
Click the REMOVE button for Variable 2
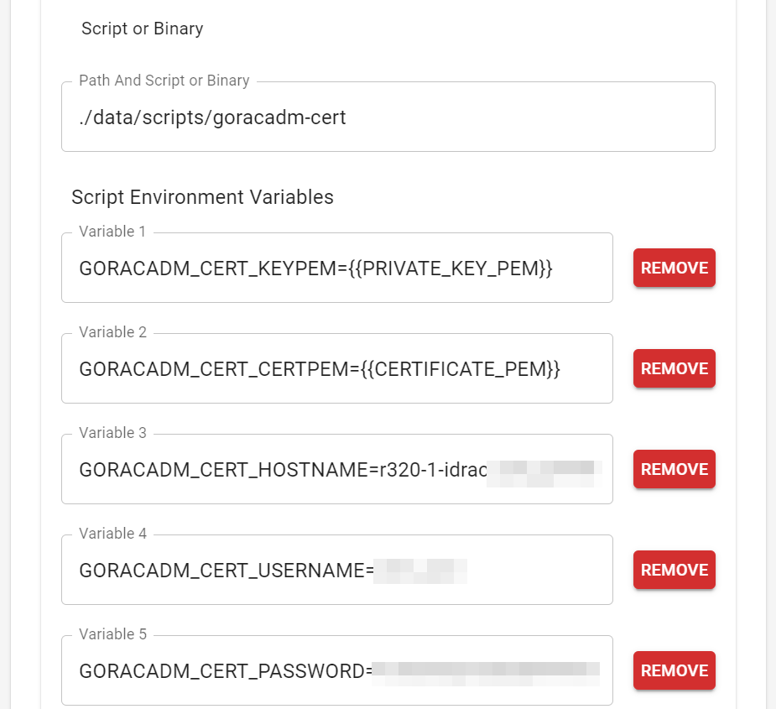674,368
